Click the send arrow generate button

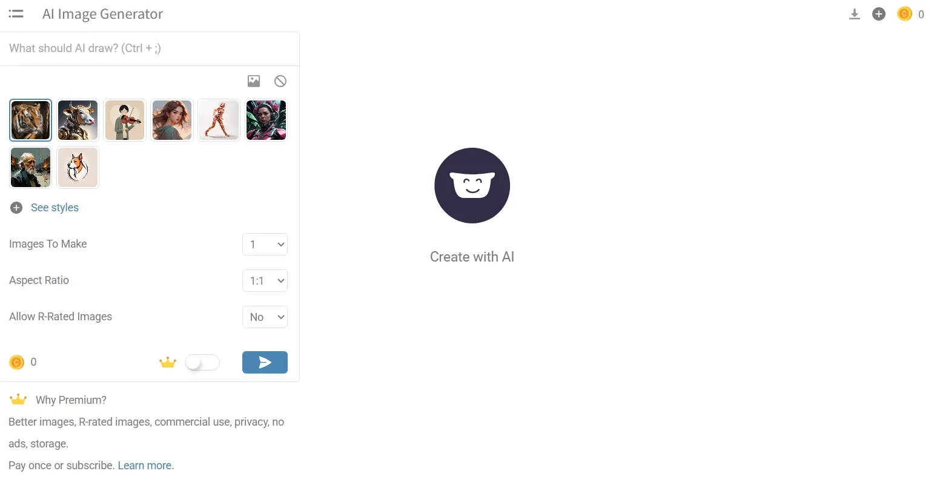click(x=265, y=362)
